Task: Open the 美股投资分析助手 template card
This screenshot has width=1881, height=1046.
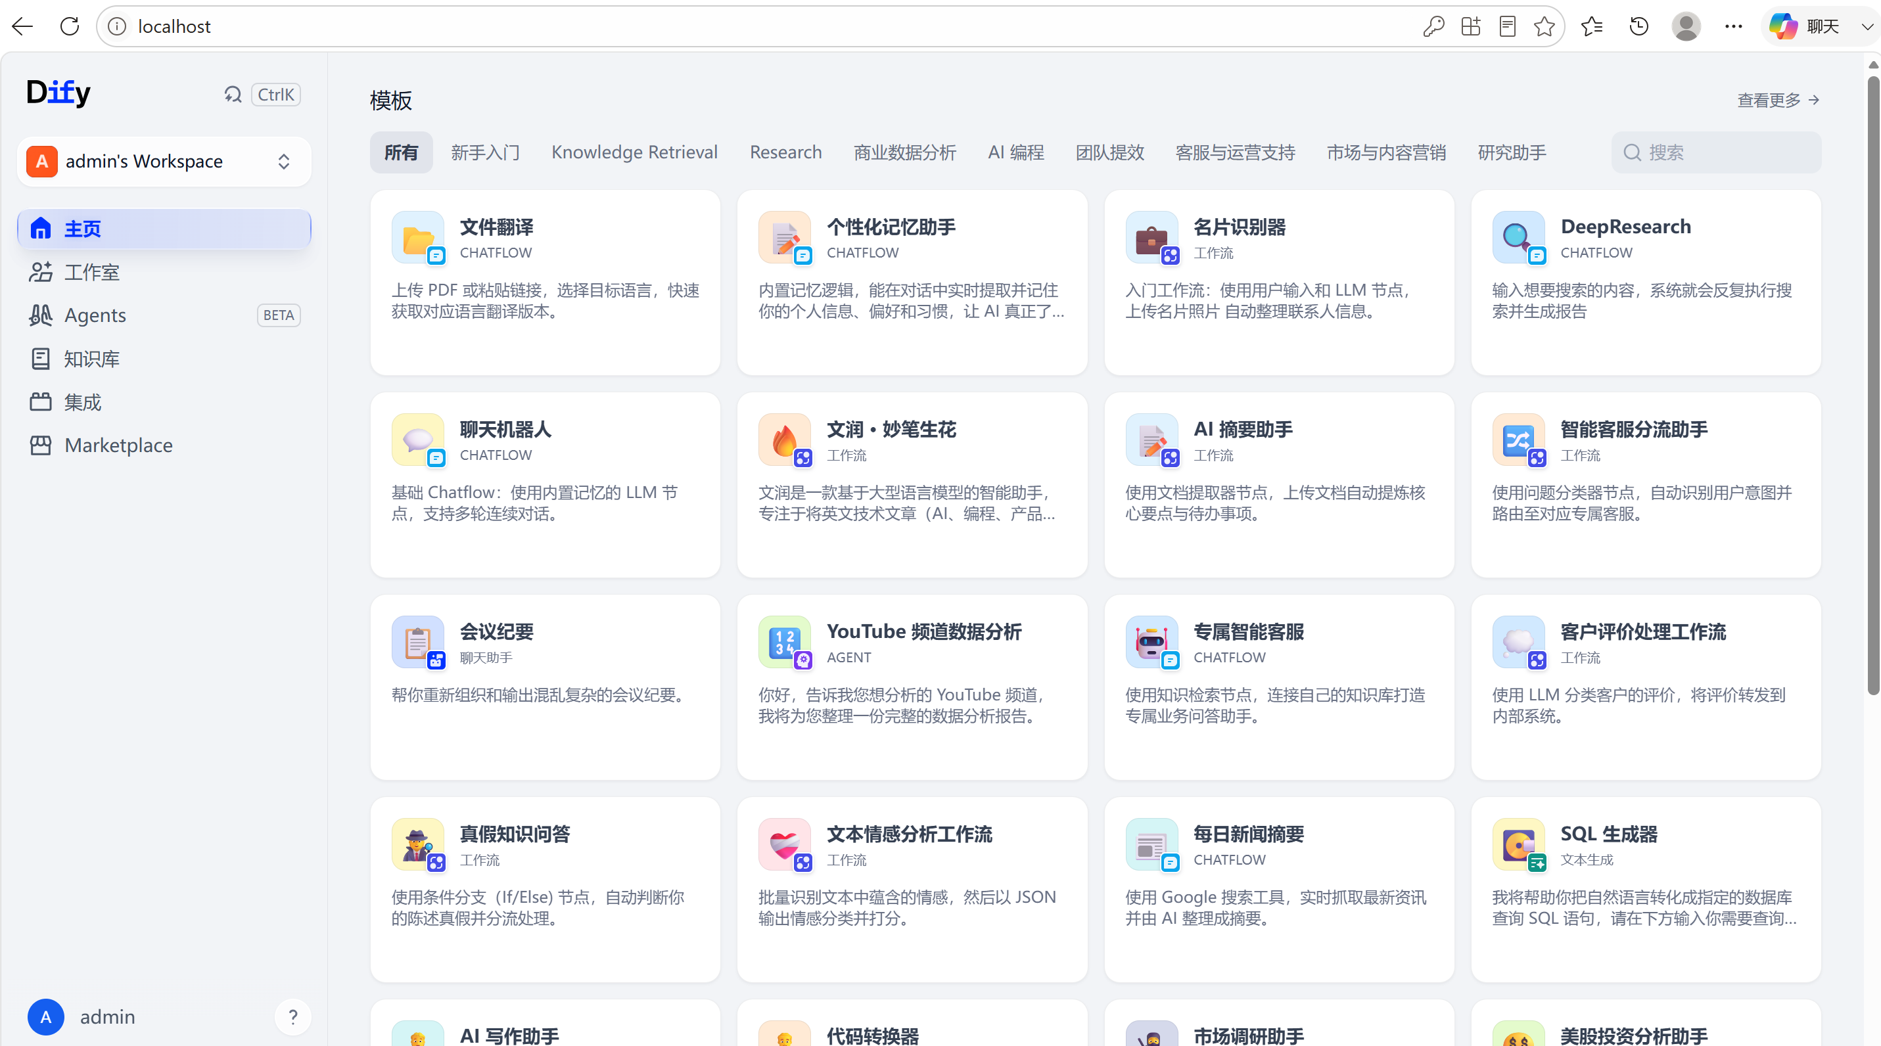Action: point(1646,1022)
